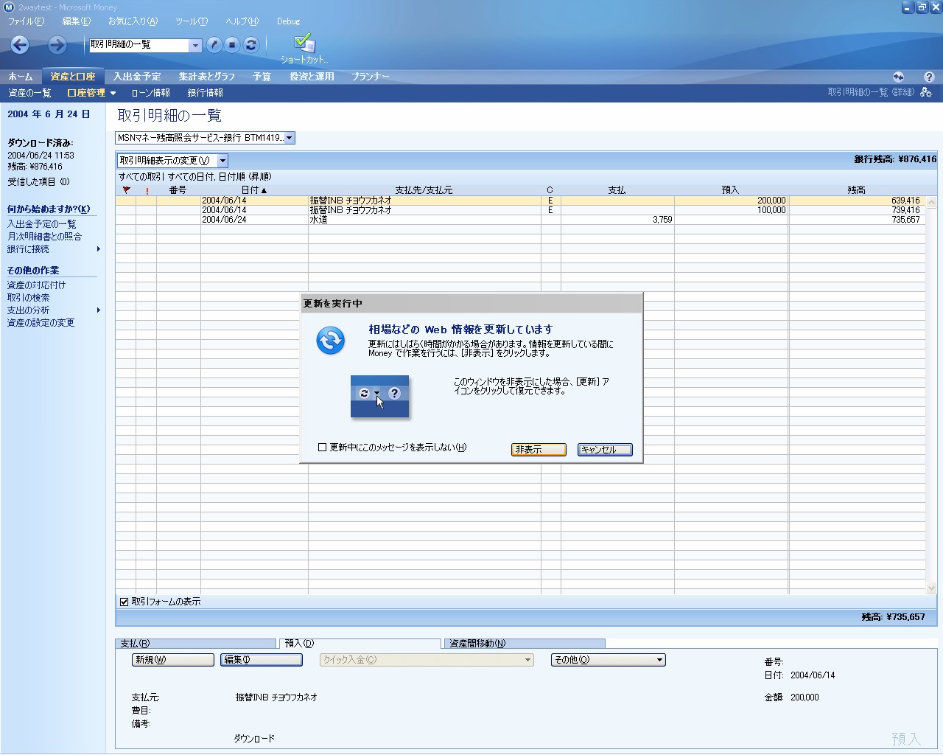The image size is (943, 755).
Task: Sort by the 日付 column header
Action: [254, 190]
